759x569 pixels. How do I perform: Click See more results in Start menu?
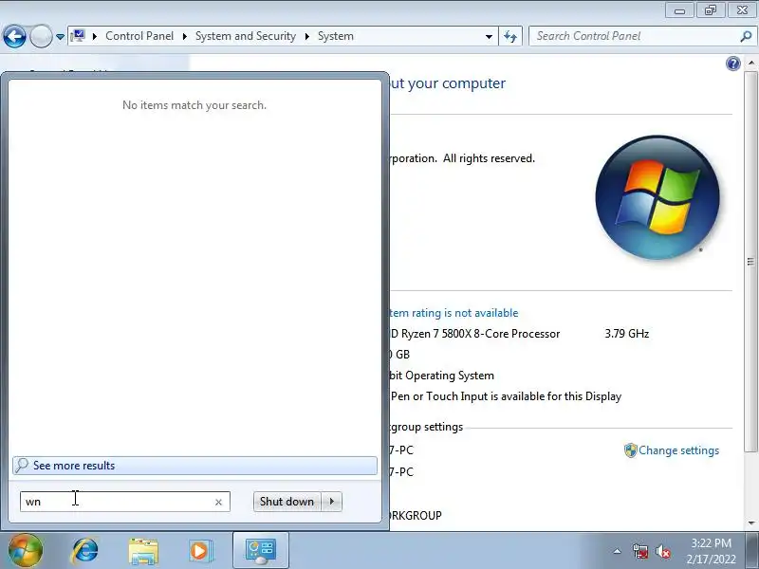(194, 466)
